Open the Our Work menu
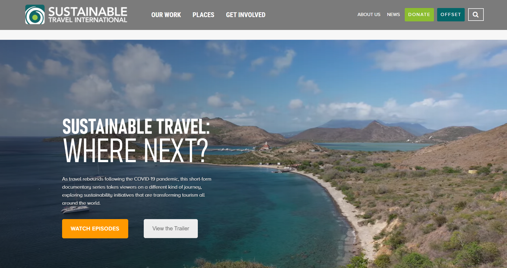Screen dimensions: 507x268 166,15
